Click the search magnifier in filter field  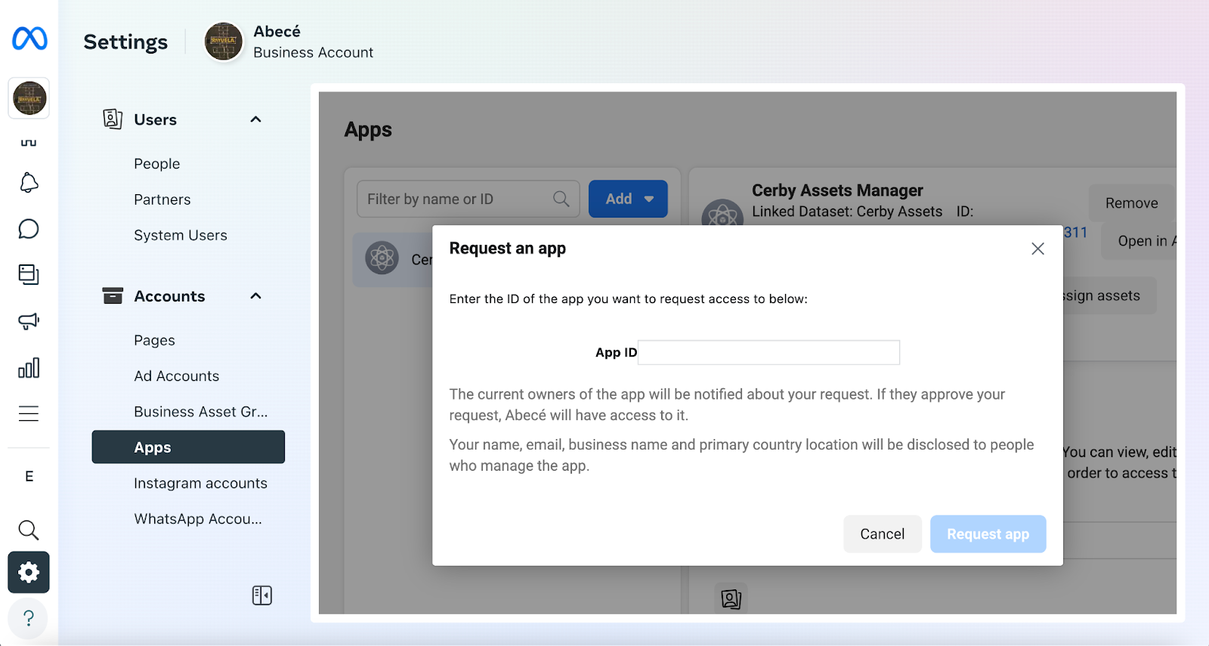click(561, 199)
